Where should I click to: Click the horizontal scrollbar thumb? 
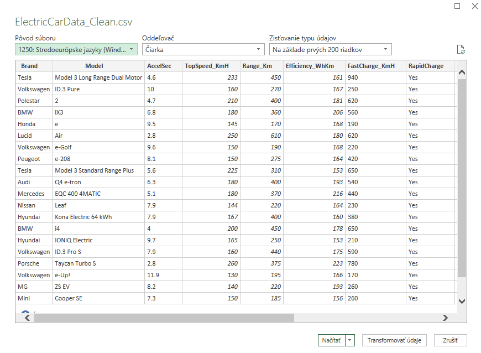tap(164, 318)
